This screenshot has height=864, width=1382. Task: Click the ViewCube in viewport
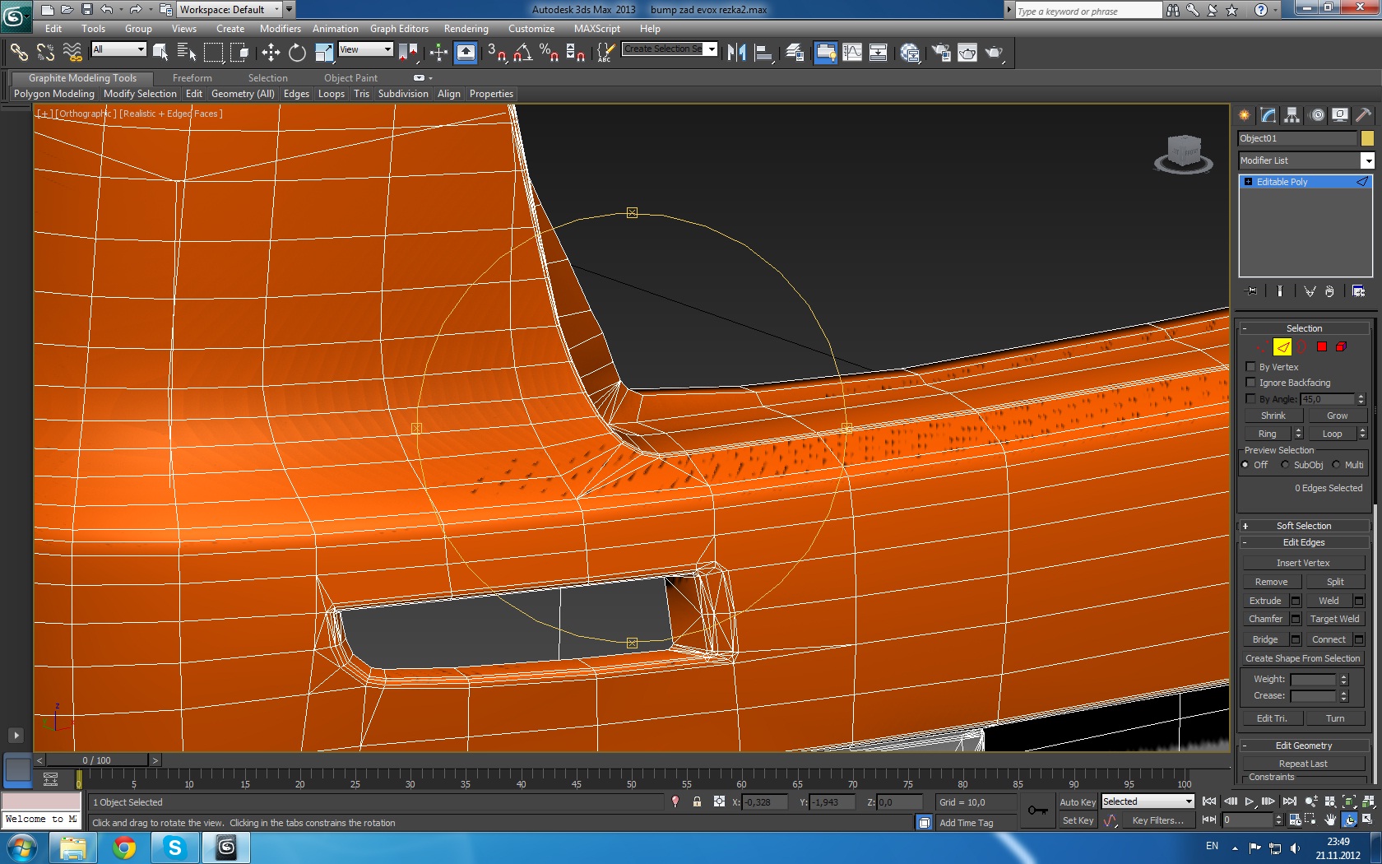click(x=1184, y=153)
